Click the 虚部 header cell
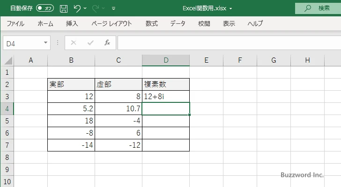Image resolution: width=341 pixels, height=187 pixels. point(119,85)
